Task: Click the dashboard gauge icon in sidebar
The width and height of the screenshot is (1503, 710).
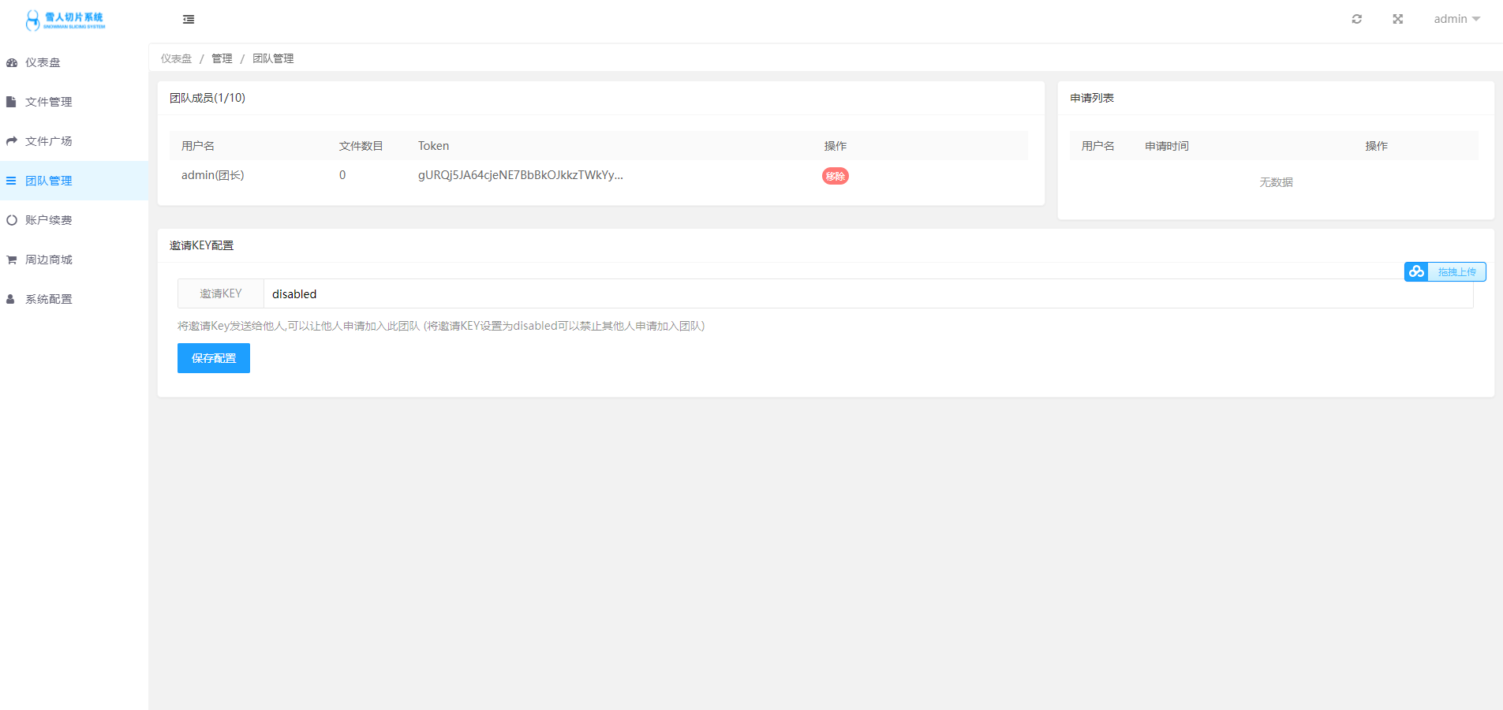Action: point(12,62)
